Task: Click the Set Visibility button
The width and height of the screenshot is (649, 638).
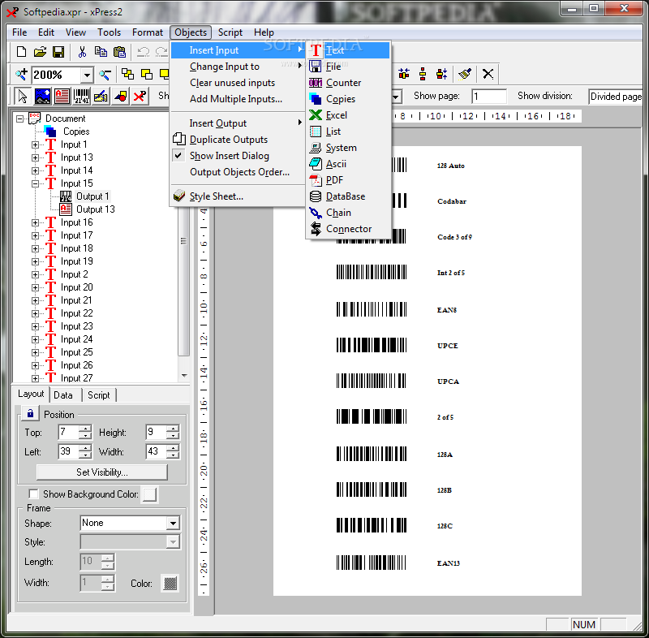Action: click(x=102, y=472)
